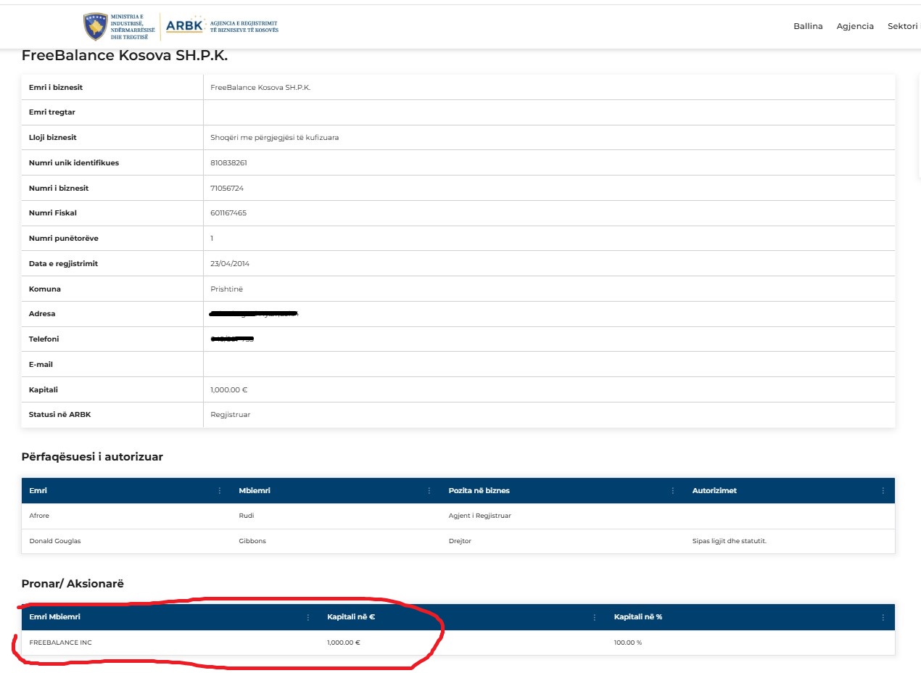Image resolution: width=921 pixels, height=673 pixels.
Task: Click the Numri unik identifikues label
Action: pyautogui.click(x=74, y=163)
